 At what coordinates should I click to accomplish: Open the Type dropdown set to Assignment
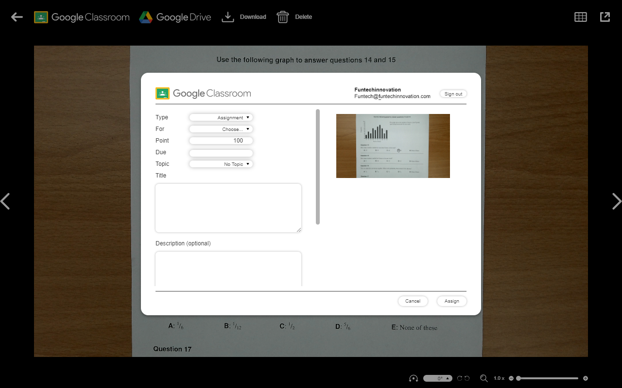(221, 117)
